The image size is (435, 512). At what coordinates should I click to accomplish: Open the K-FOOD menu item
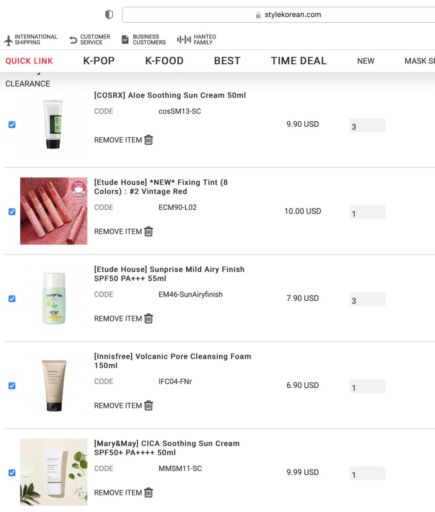[164, 61]
